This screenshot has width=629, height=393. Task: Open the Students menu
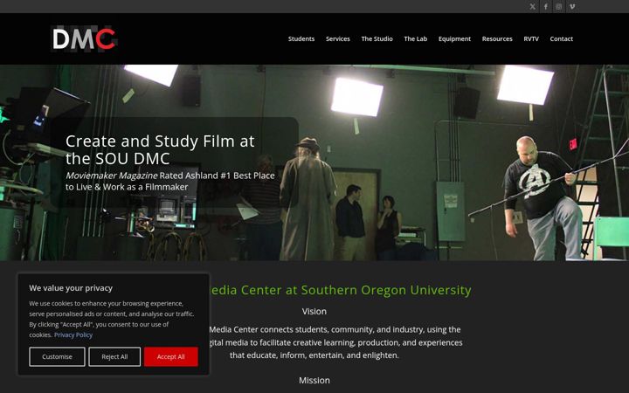[x=301, y=39]
